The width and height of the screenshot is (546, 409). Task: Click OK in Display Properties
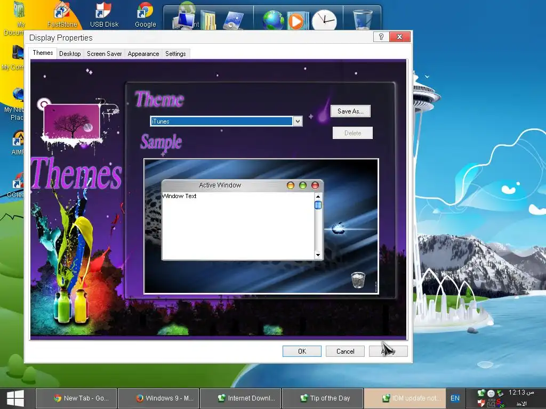tap(302, 351)
